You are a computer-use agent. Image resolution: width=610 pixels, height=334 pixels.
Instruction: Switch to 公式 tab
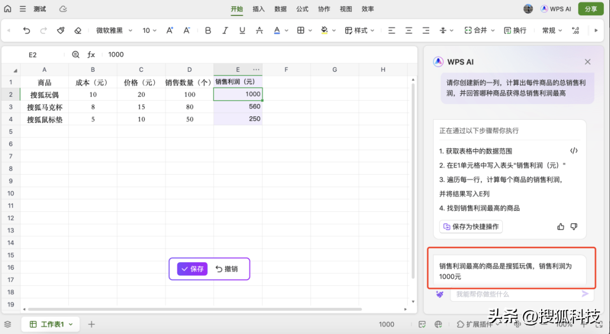(302, 9)
